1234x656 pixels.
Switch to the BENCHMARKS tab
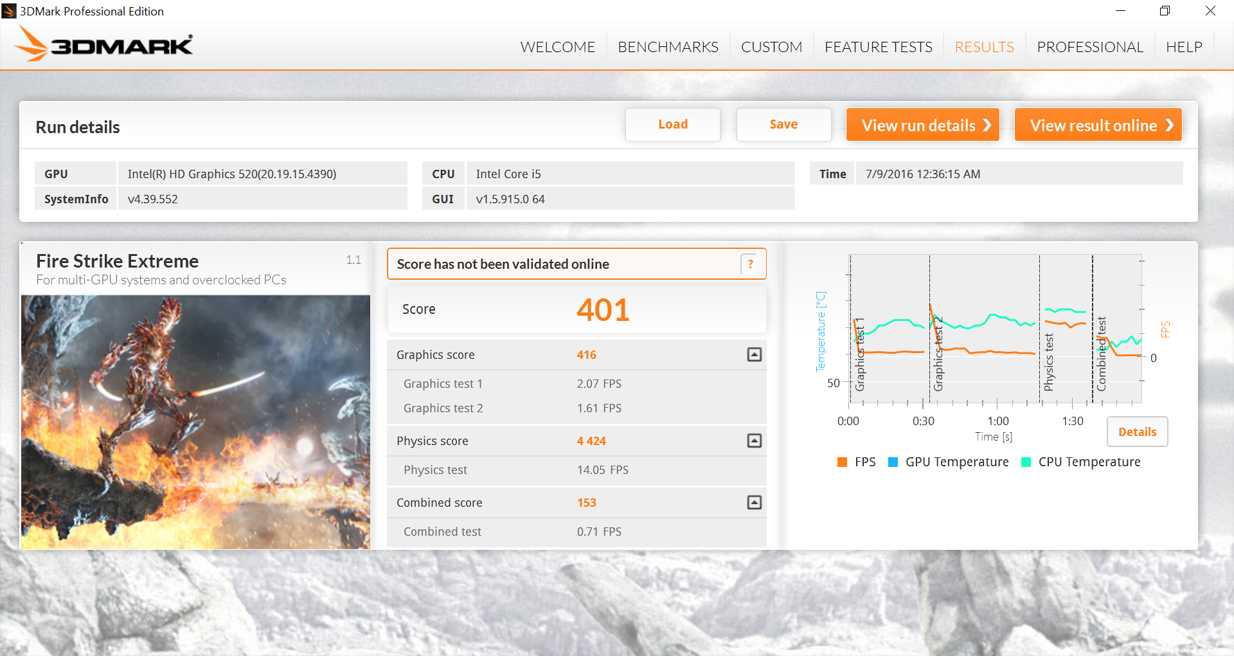(x=668, y=47)
